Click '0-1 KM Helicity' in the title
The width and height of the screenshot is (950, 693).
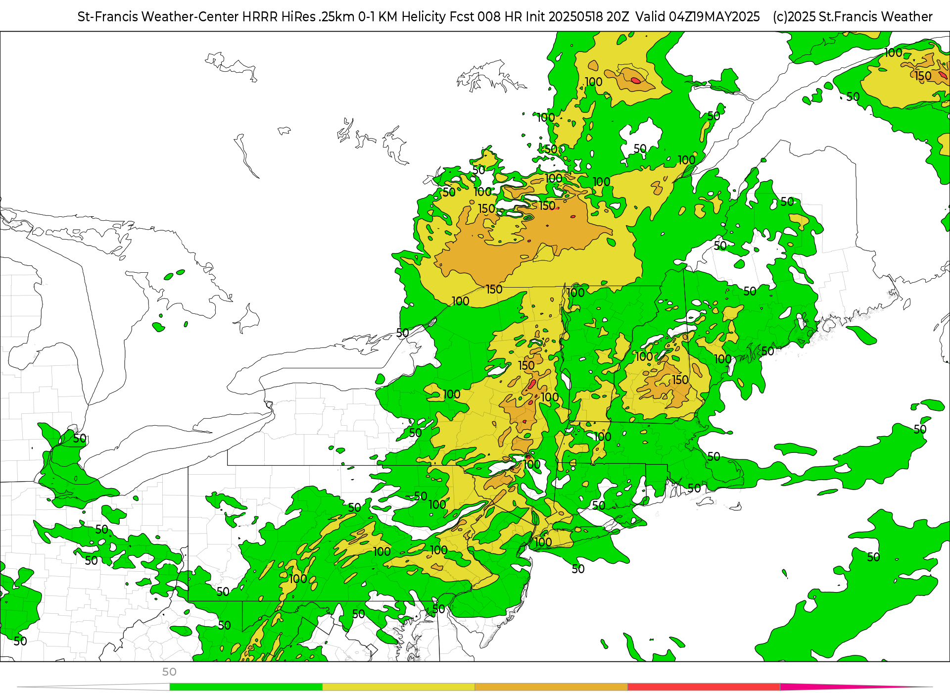coord(402,17)
